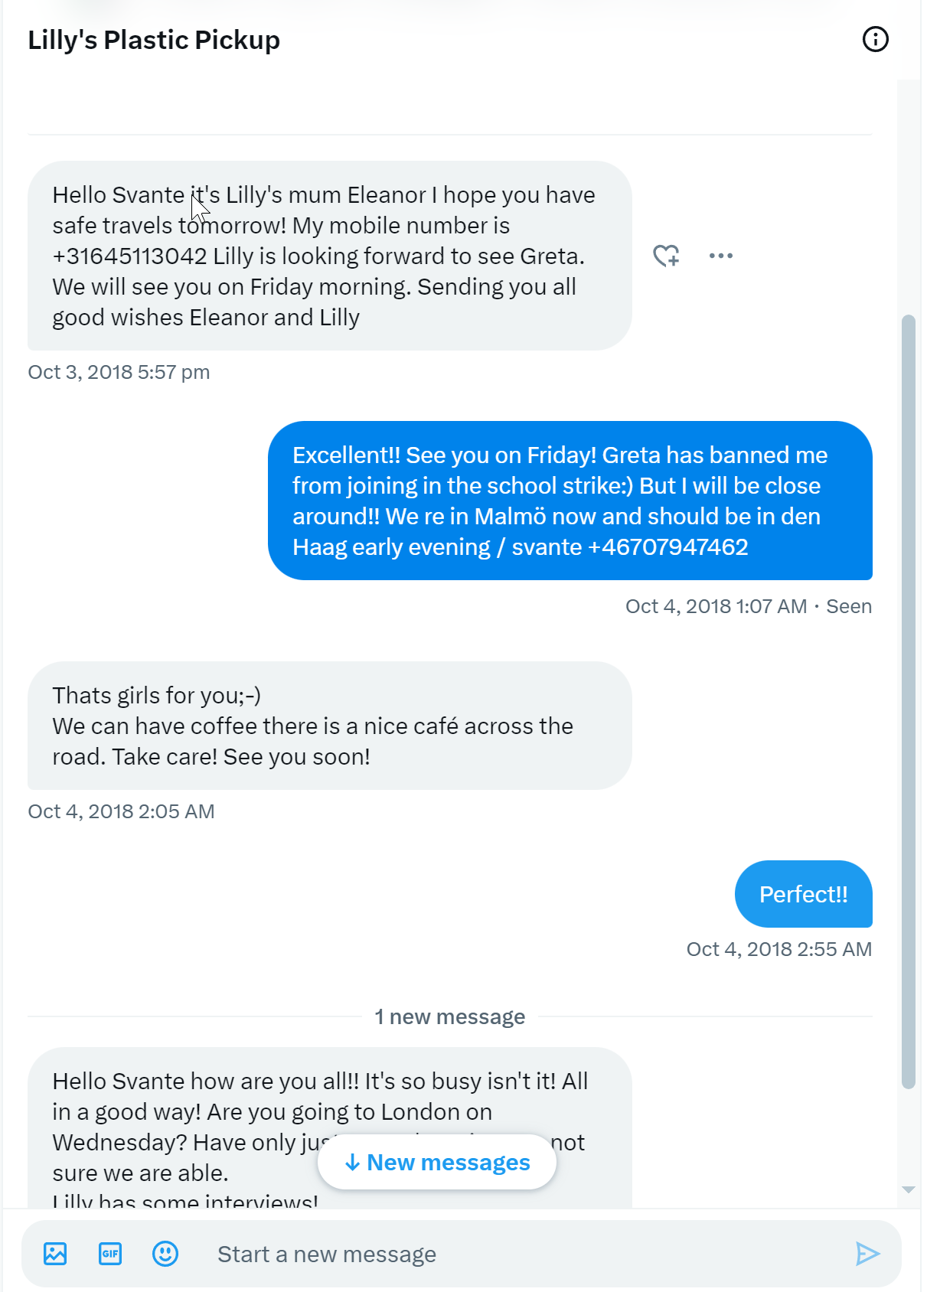Open the emoji picker
This screenshot has width=927, height=1292.
pyautogui.click(x=165, y=1254)
